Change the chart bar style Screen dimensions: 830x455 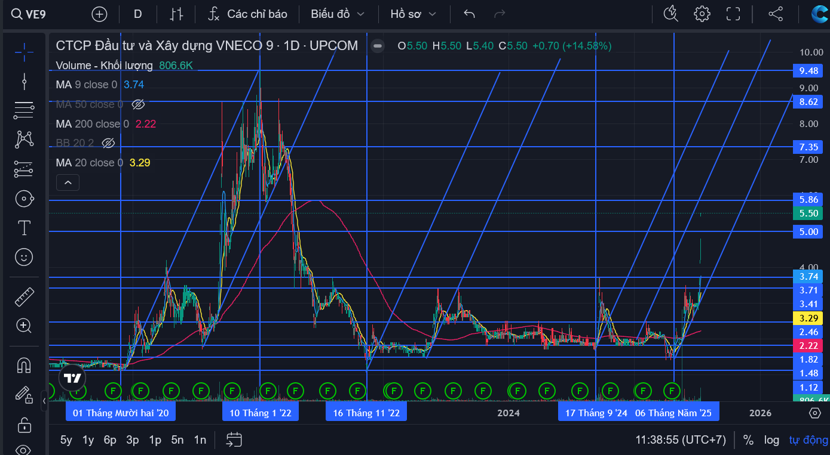click(x=176, y=14)
